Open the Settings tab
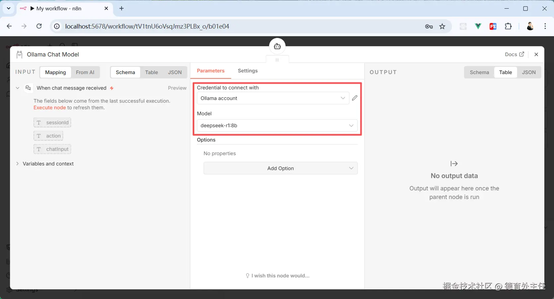 pos(248,71)
